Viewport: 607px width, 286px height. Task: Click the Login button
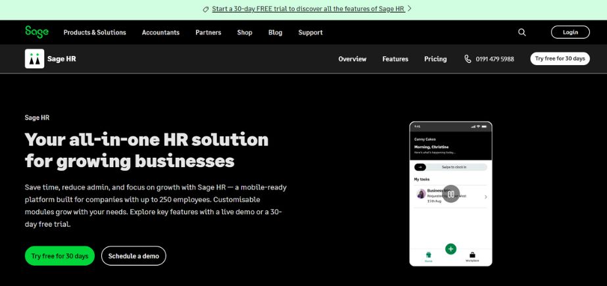click(570, 32)
